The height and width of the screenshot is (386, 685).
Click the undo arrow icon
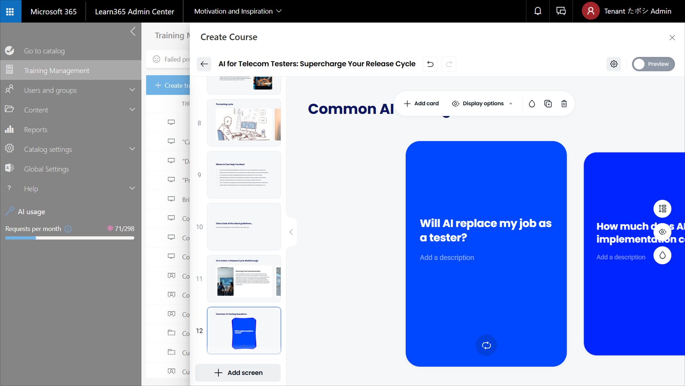430,64
